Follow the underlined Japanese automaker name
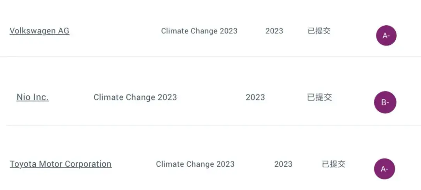421x190 pixels. pyautogui.click(x=61, y=164)
